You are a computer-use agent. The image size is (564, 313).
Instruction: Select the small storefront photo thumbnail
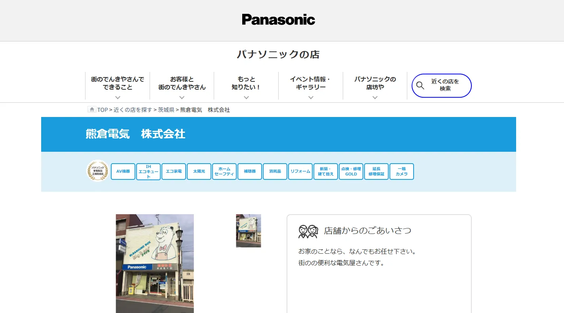[x=249, y=231]
